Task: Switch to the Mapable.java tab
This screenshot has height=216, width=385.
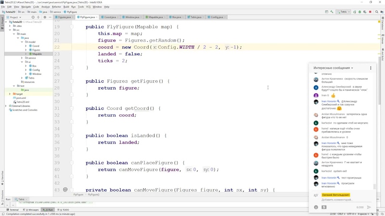Action: pos(155,17)
